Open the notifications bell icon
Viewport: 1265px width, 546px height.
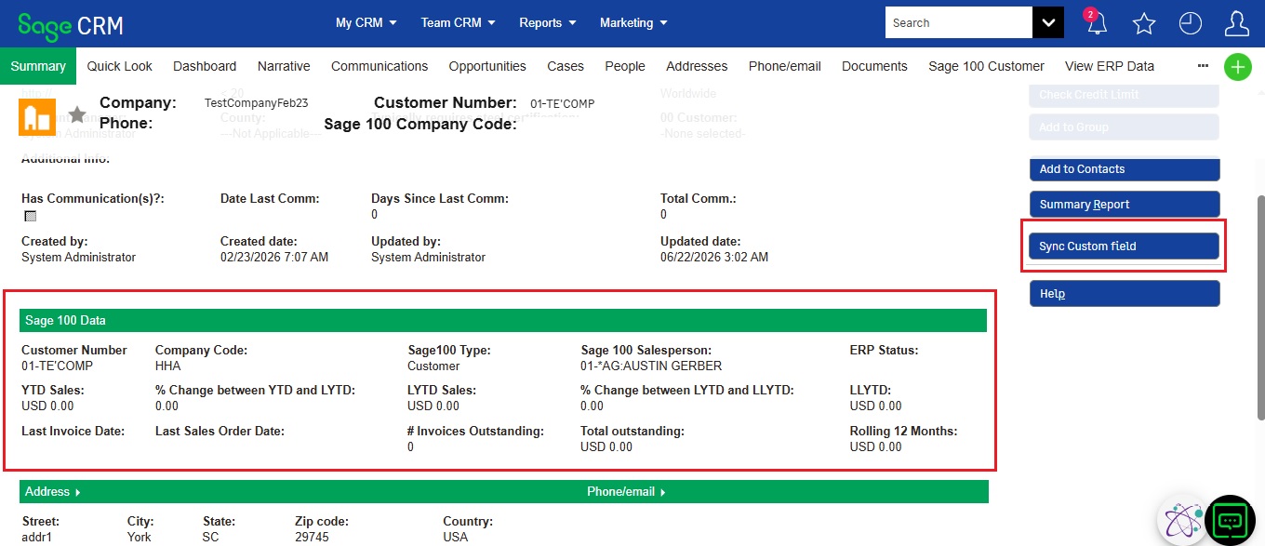coord(1097,23)
